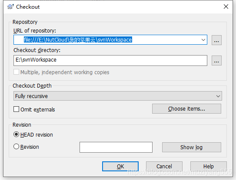Click the revision number input box
Image resolution: width=236 pixels, height=180 pixels.
[x=116, y=147]
